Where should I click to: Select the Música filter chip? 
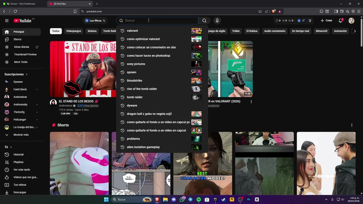[x=92, y=31]
